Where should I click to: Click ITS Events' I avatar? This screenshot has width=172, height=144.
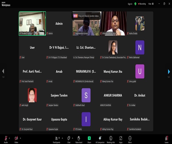[x=86, y=119]
